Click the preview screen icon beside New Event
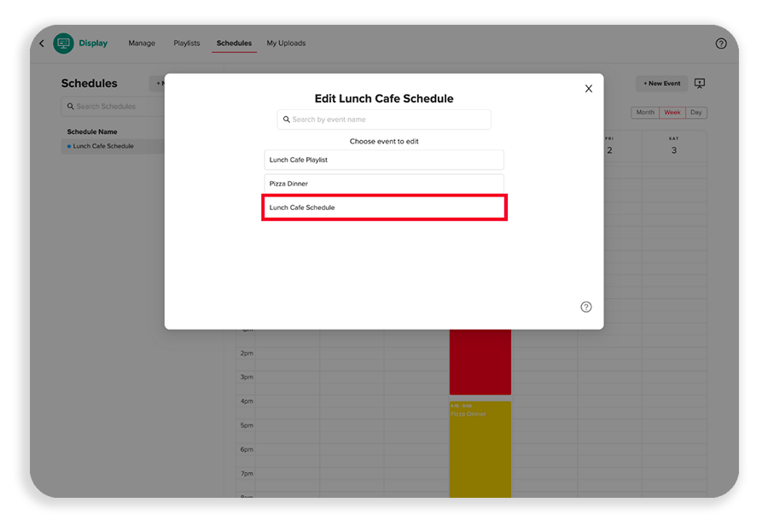Viewport: 768px width, 532px height. click(700, 84)
